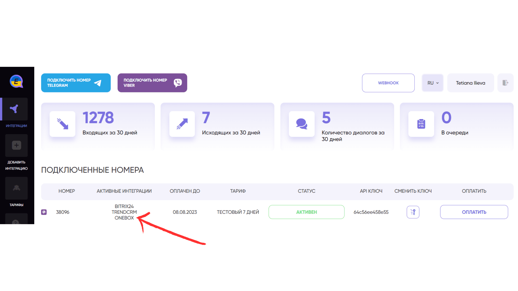Click the Активен status badge
This screenshot has height=291, width=518.
click(306, 212)
